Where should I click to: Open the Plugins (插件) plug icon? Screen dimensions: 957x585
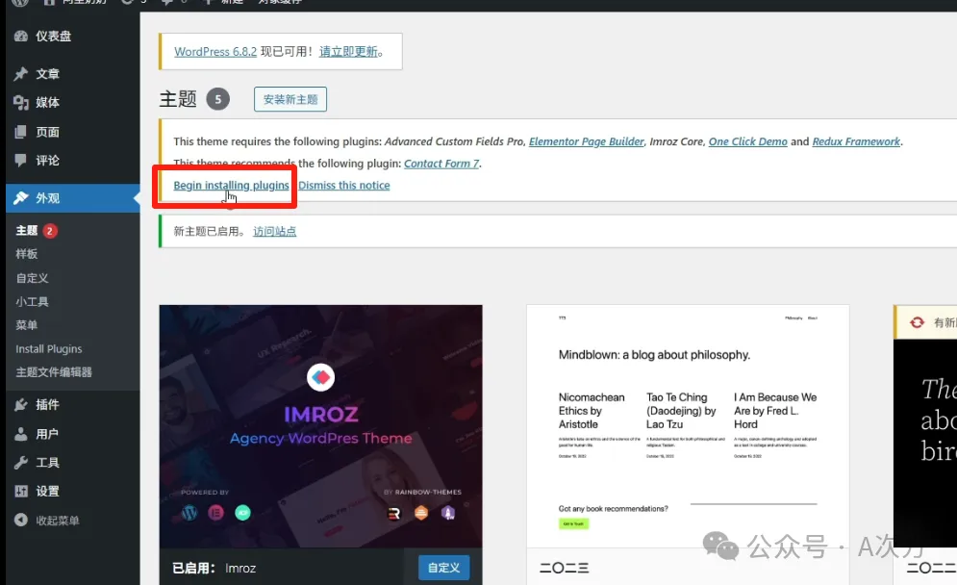21,404
